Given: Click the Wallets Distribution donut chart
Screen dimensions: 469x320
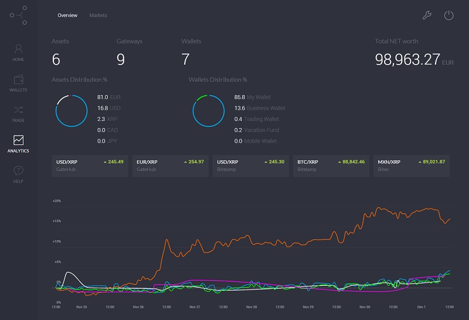Looking at the screenshot, I should [x=209, y=111].
